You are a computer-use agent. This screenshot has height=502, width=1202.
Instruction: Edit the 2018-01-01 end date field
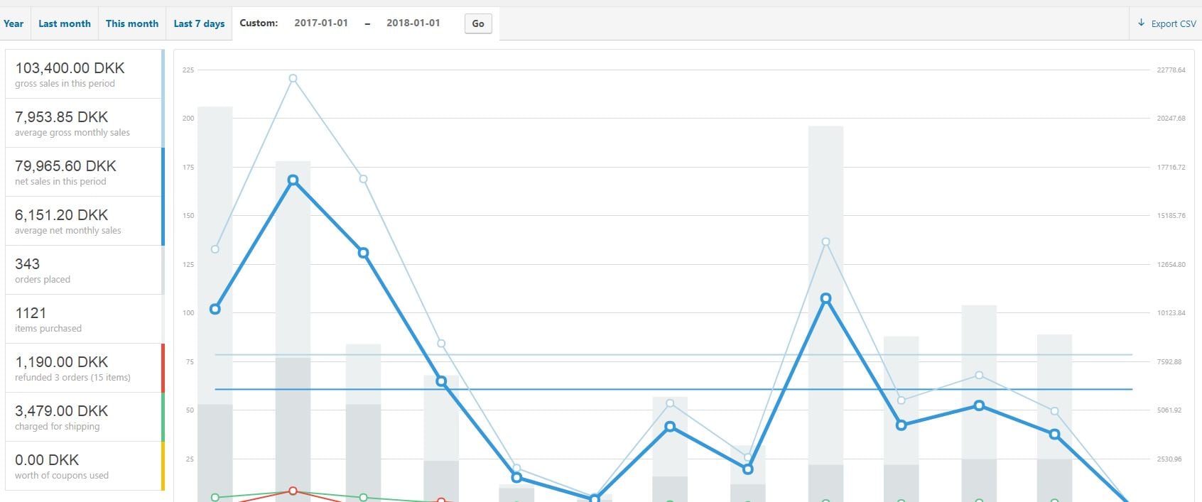[413, 23]
